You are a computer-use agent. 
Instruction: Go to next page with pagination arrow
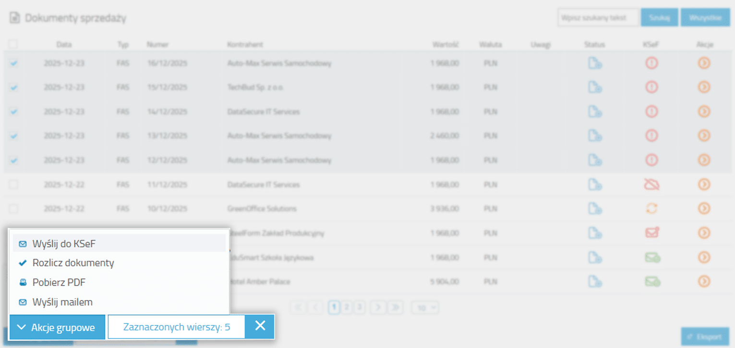(x=378, y=308)
